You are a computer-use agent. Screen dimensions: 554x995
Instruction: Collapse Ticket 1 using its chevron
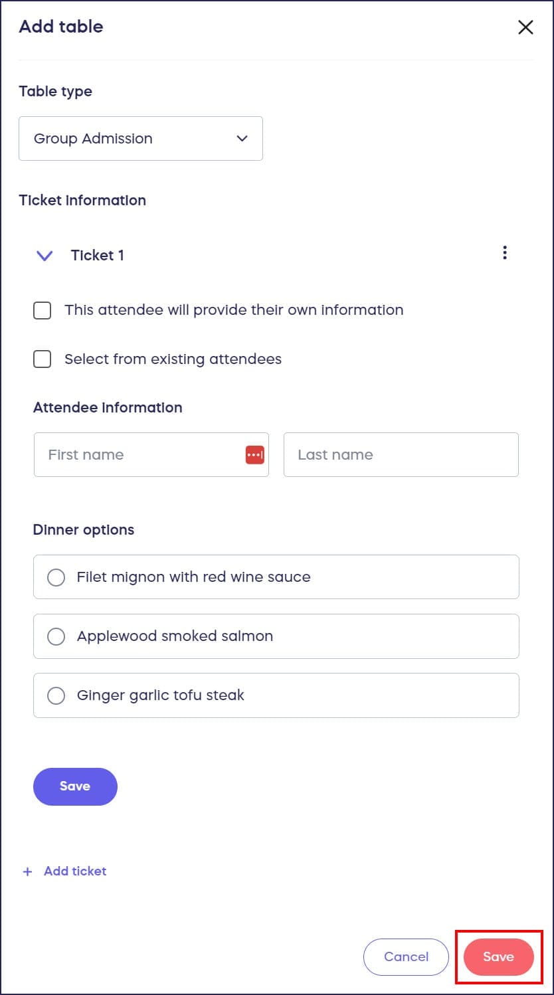tap(45, 256)
